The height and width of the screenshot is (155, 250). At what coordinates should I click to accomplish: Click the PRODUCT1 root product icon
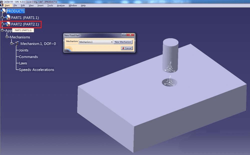point(3,11)
